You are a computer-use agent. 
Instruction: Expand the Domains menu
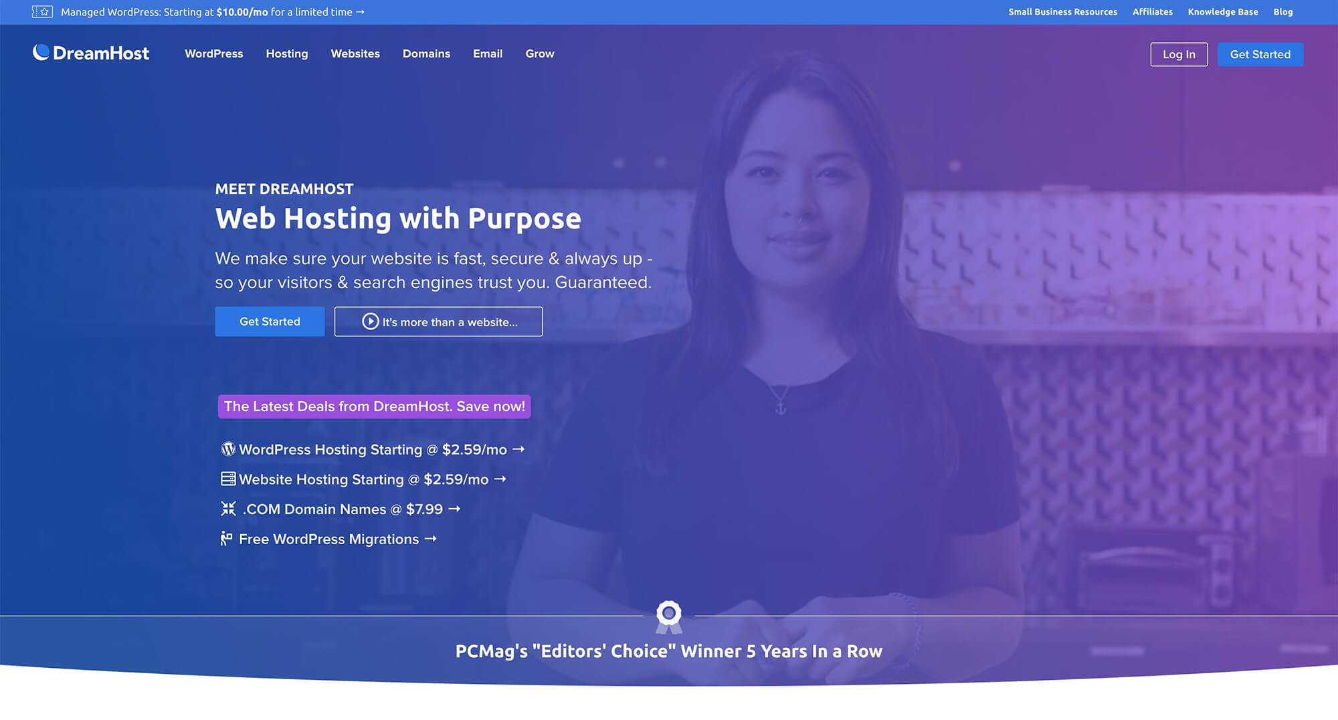click(x=426, y=53)
